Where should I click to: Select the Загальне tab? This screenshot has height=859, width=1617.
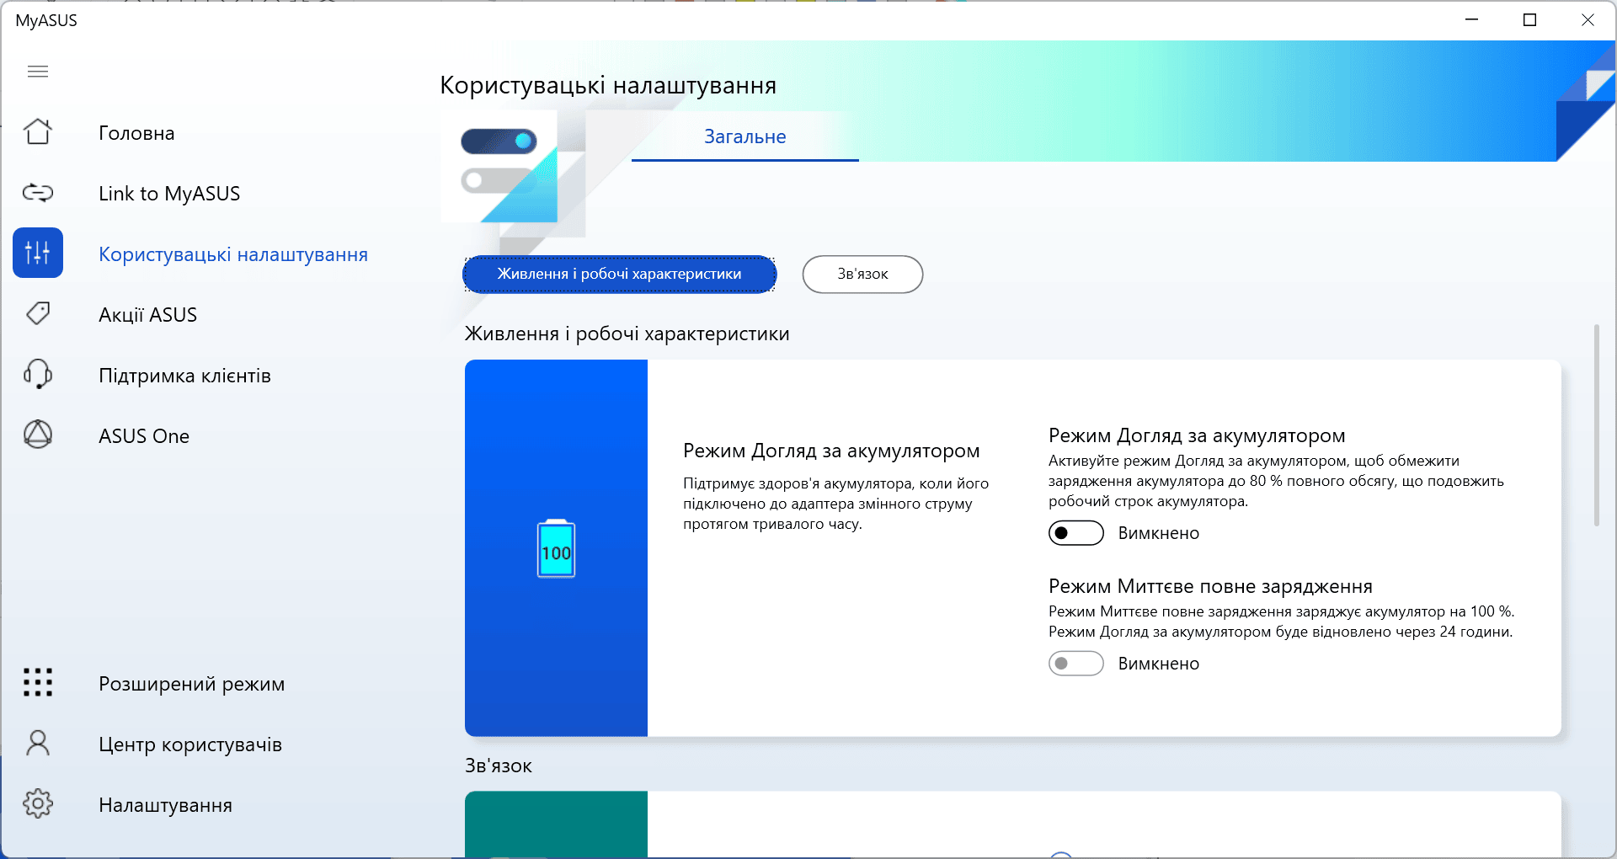pos(745,136)
